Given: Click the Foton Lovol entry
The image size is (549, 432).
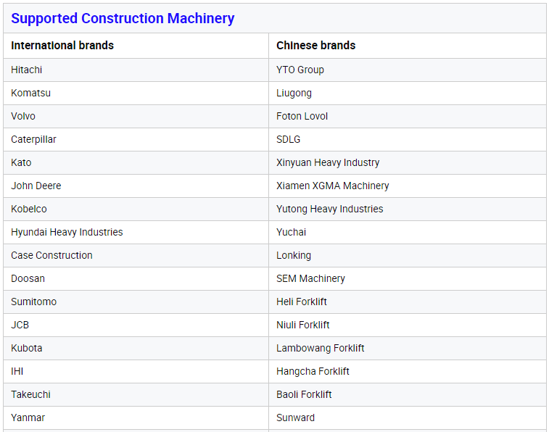Looking at the screenshot, I should [302, 116].
